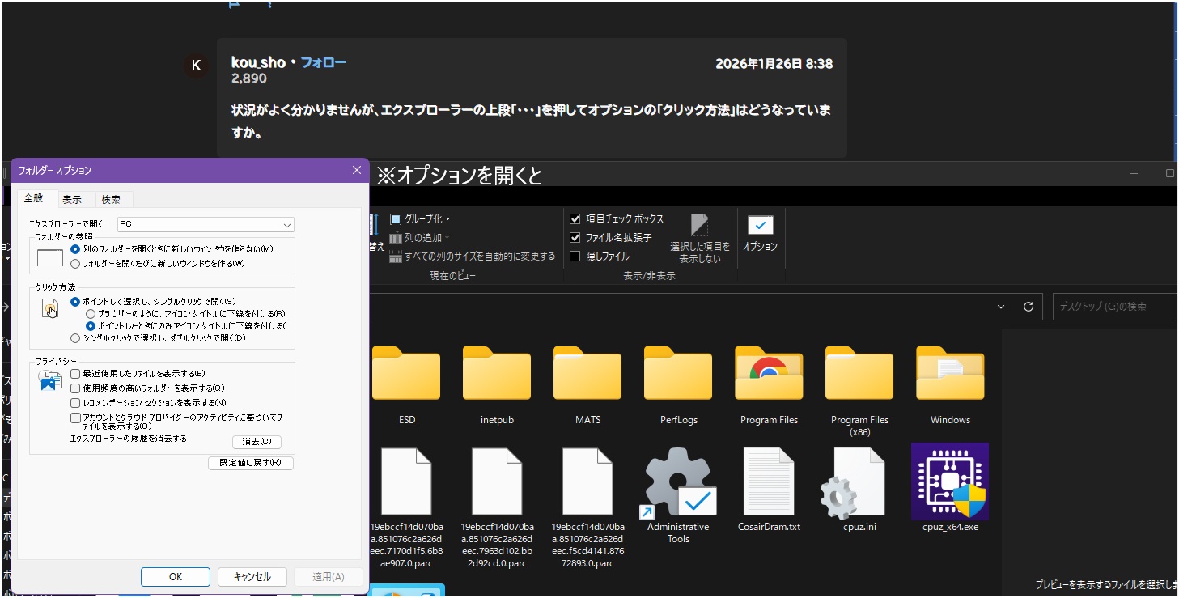1179x598 pixels.
Task: Open the ESD folder
Action: 406,374
